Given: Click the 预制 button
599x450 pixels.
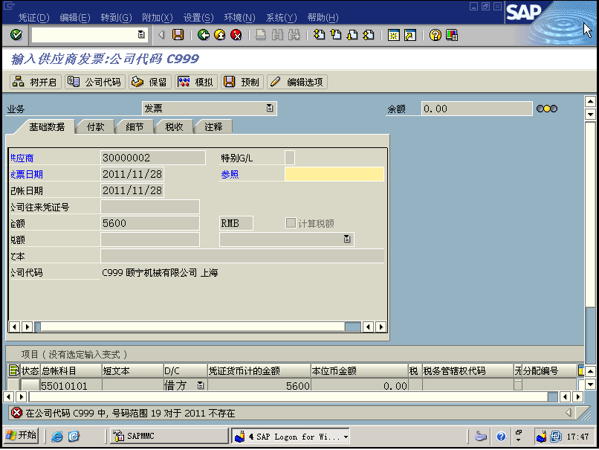Looking at the screenshot, I should click(242, 82).
